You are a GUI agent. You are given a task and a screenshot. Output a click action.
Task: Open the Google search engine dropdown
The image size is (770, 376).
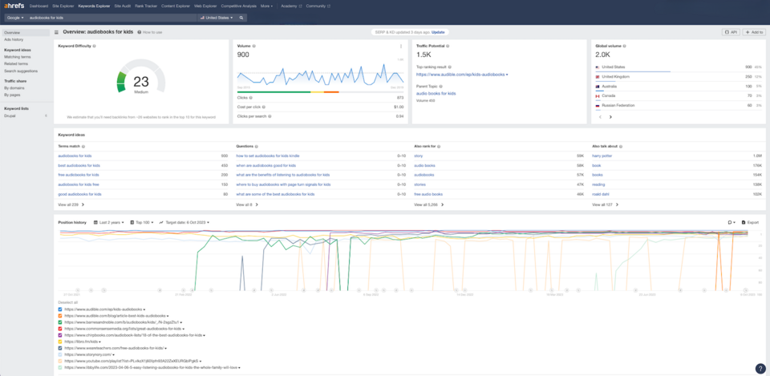click(x=15, y=17)
